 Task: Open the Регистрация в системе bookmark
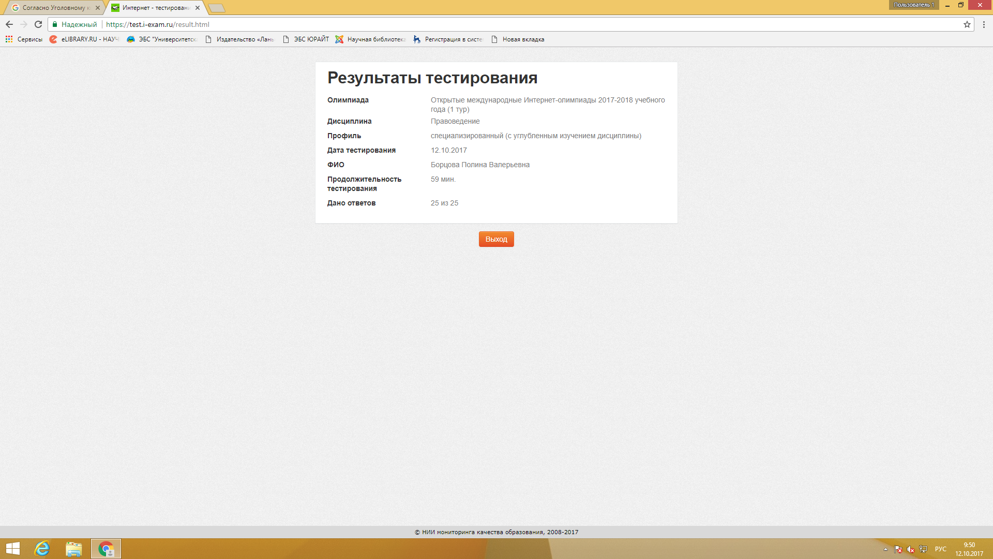448,39
